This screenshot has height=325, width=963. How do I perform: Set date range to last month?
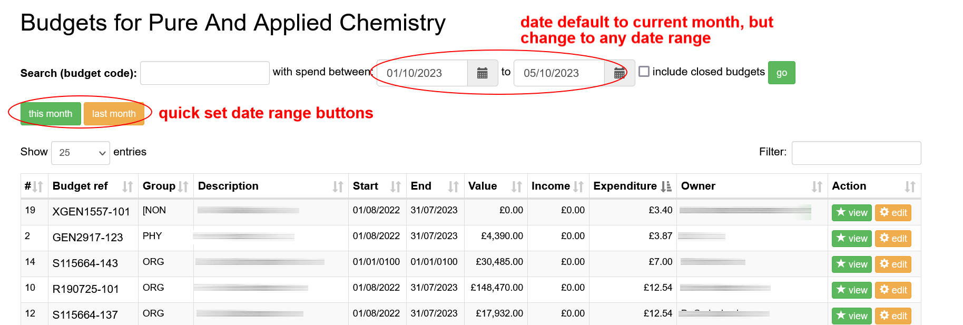(114, 114)
